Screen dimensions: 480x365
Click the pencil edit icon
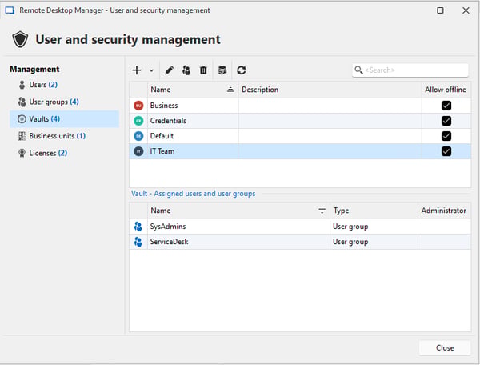tap(169, 70)
